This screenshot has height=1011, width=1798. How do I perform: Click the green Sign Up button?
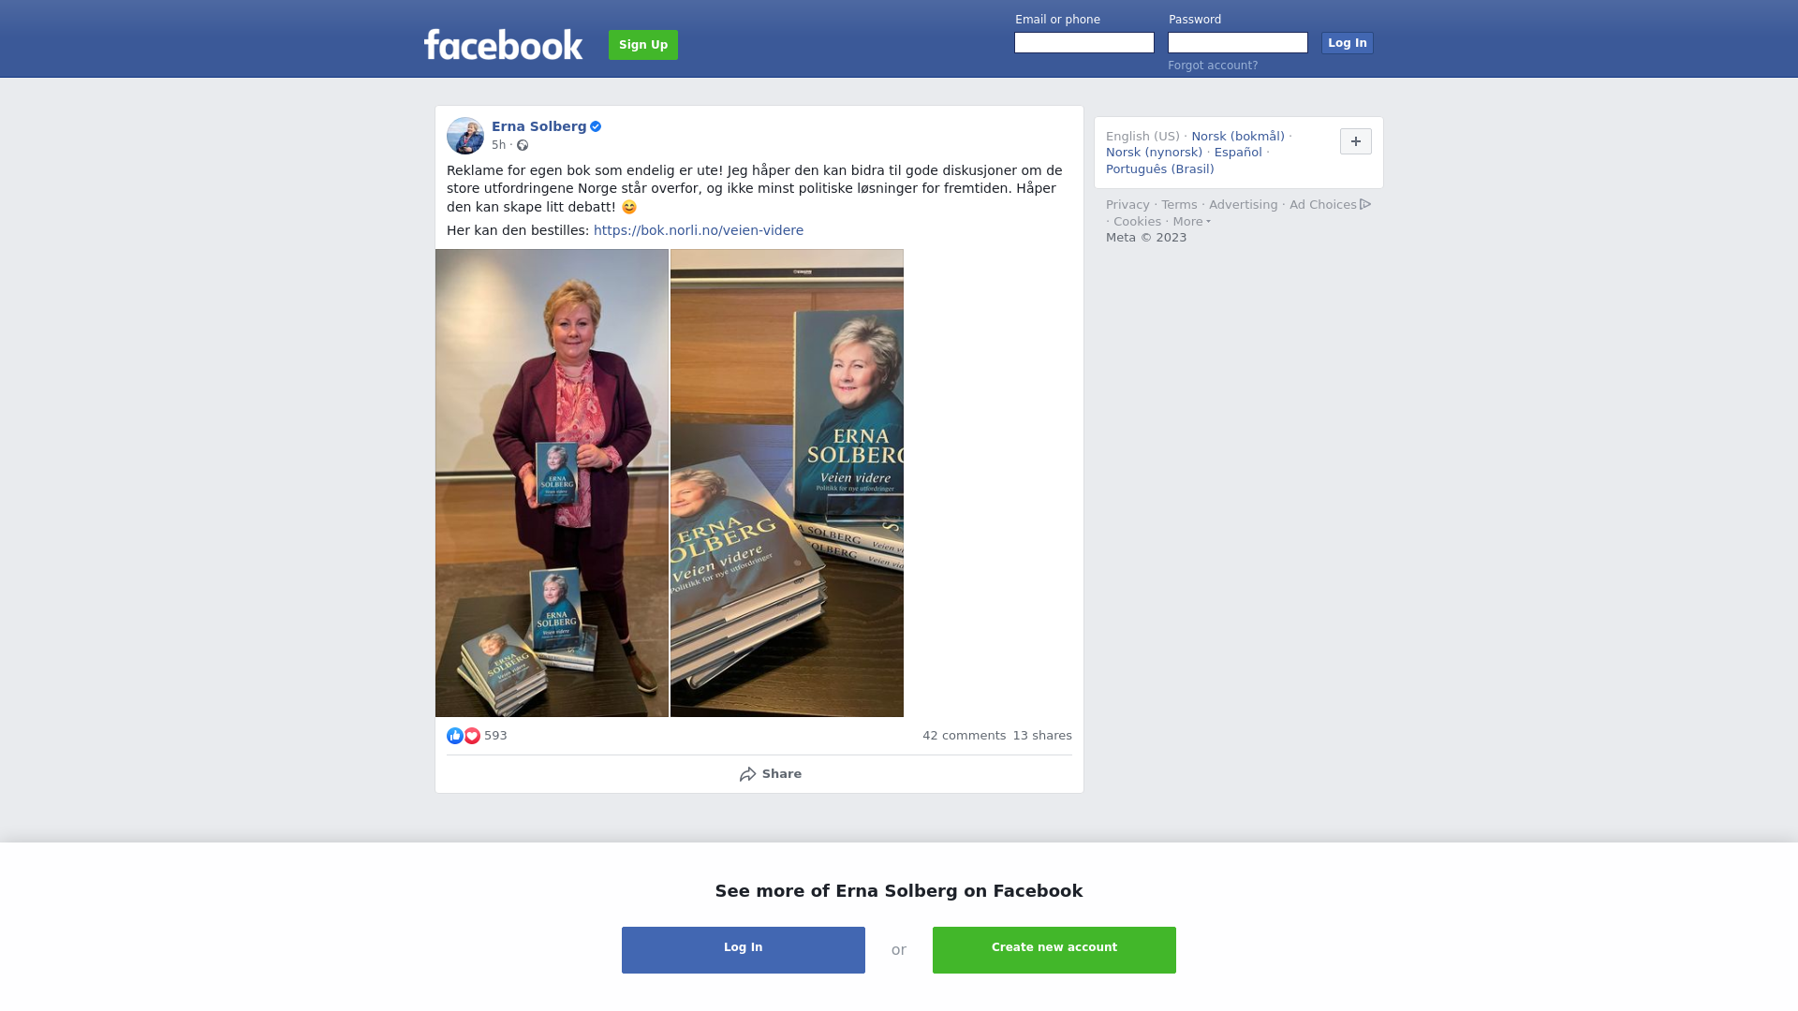(643, 45)
